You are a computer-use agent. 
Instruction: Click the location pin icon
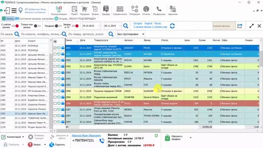[21, 11]
